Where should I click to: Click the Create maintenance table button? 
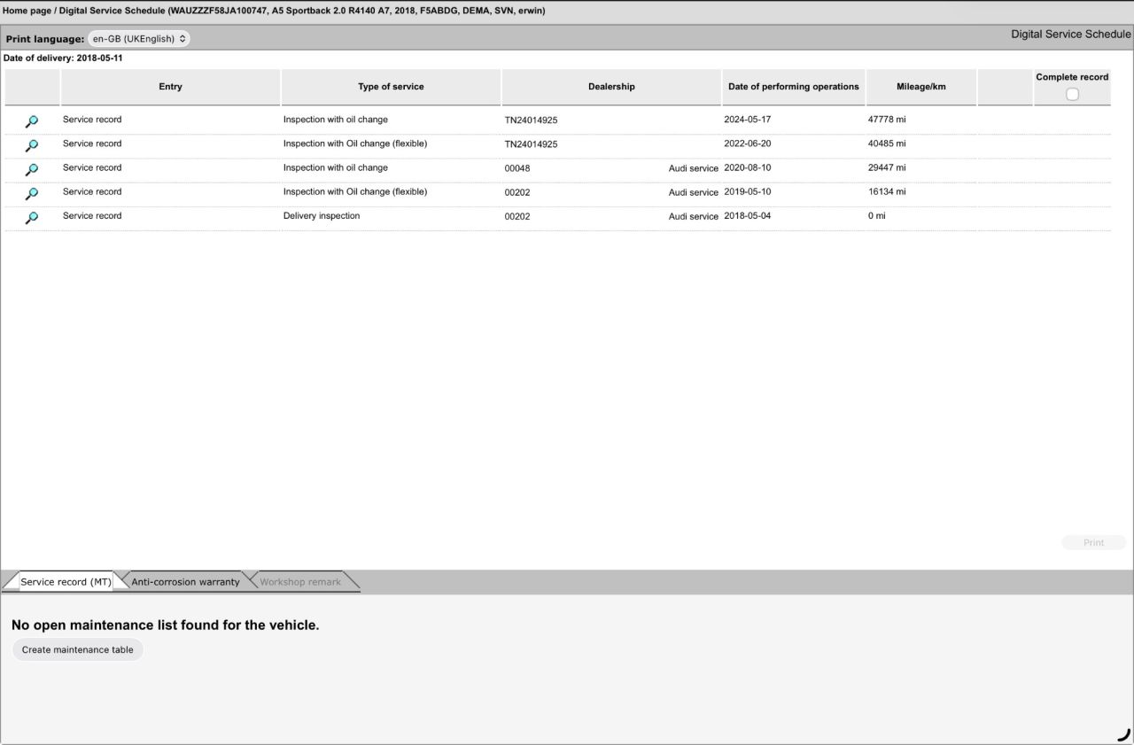pyautogui.click(x=78, y=649)
